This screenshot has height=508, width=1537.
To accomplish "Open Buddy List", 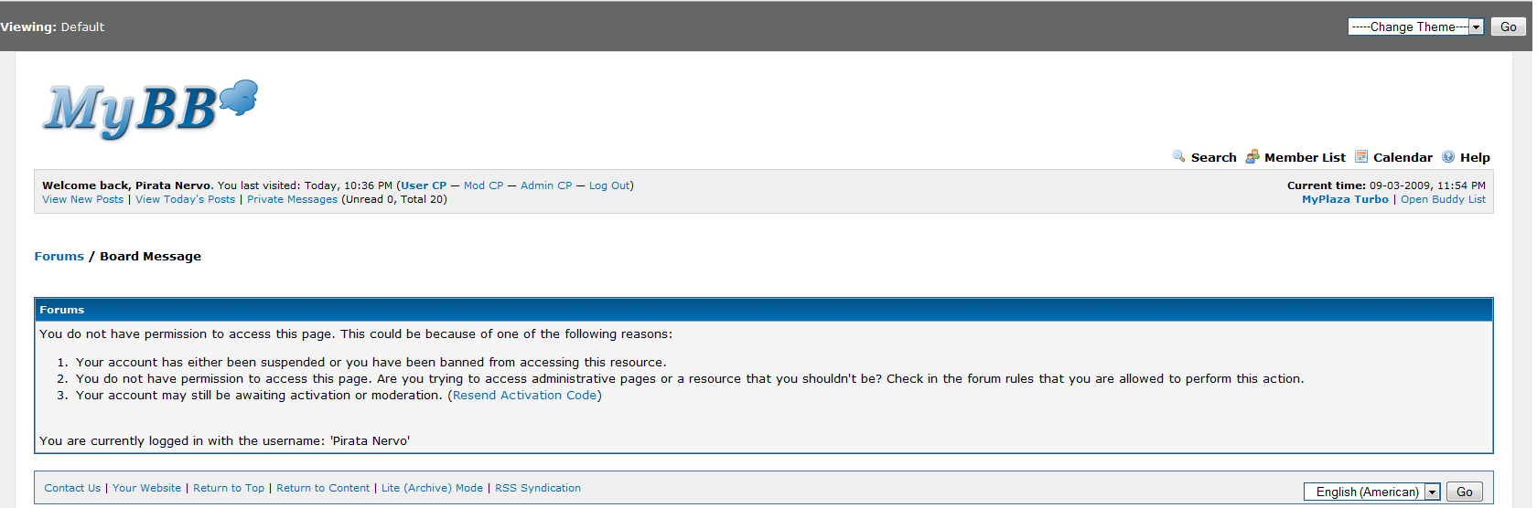I will 1443,199.
